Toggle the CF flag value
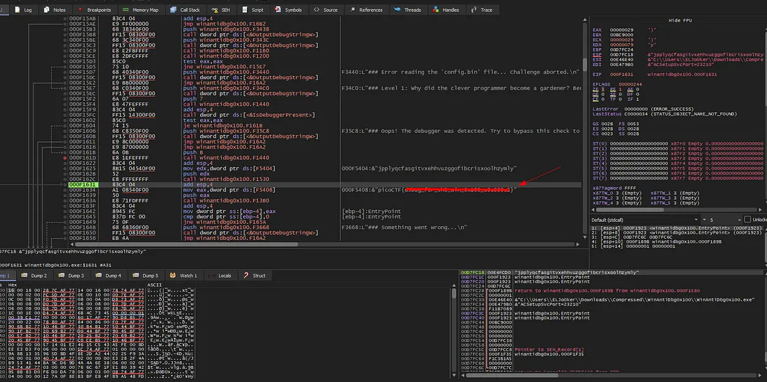This screenshot has width=767, height=382. [602, 100]
